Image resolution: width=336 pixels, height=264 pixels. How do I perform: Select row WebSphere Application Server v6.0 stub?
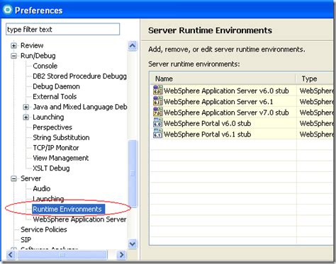[242, 91]
